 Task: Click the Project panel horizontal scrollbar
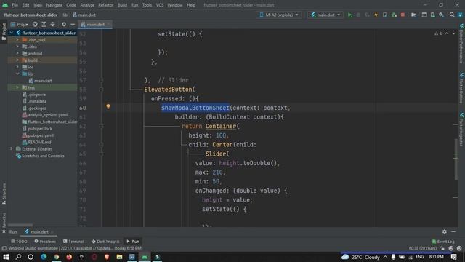[x=20, y=225]
